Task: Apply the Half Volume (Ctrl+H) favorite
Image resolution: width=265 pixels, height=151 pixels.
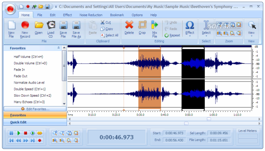Action: [28, 57]
